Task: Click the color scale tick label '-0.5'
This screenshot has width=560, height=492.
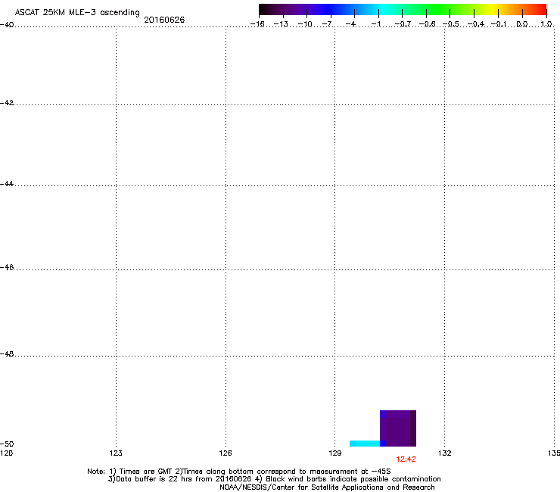Action: click(x=451, y=24)
